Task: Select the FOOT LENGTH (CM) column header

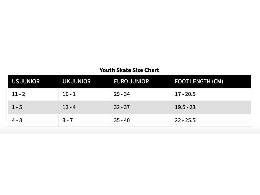Action: coord(211,82)
